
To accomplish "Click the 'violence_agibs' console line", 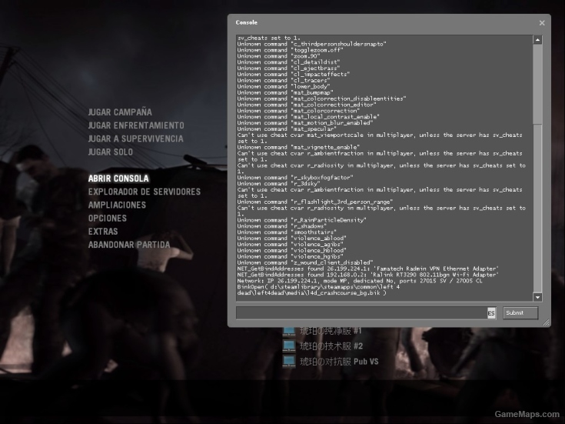I will 290,245.
